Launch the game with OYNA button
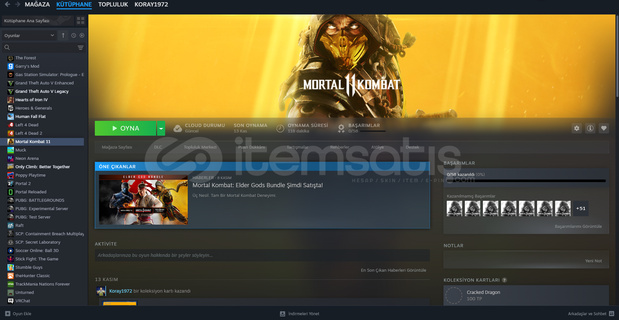 tap(125, 128)
